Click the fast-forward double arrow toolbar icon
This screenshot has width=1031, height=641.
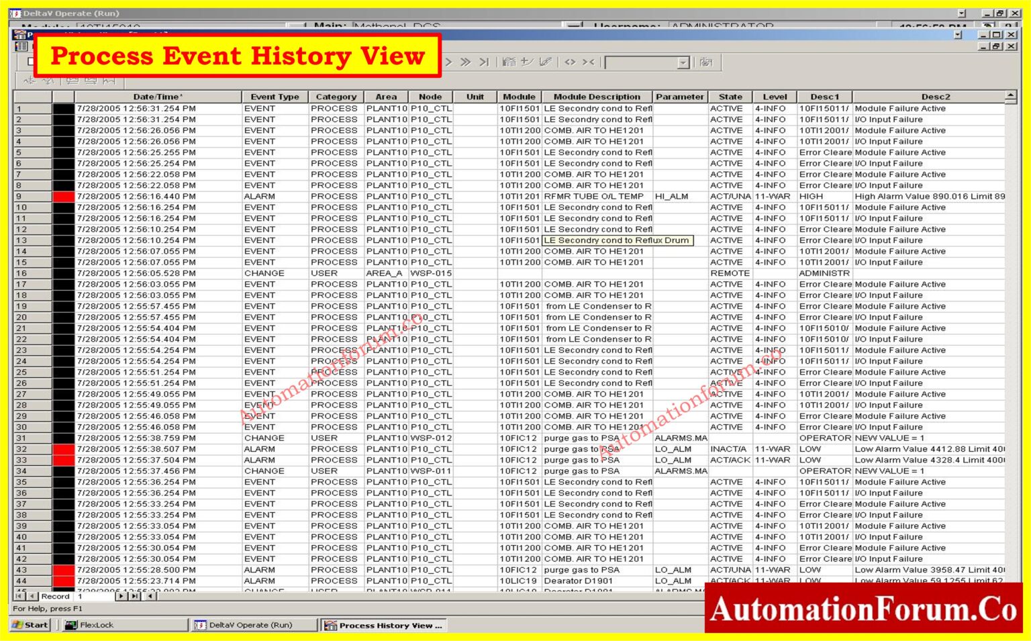point(466,62)
